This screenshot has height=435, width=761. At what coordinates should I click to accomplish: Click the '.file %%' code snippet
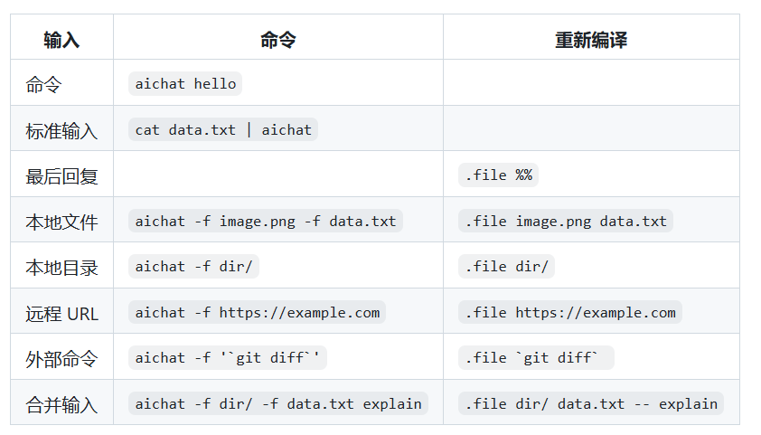point(498,175)
